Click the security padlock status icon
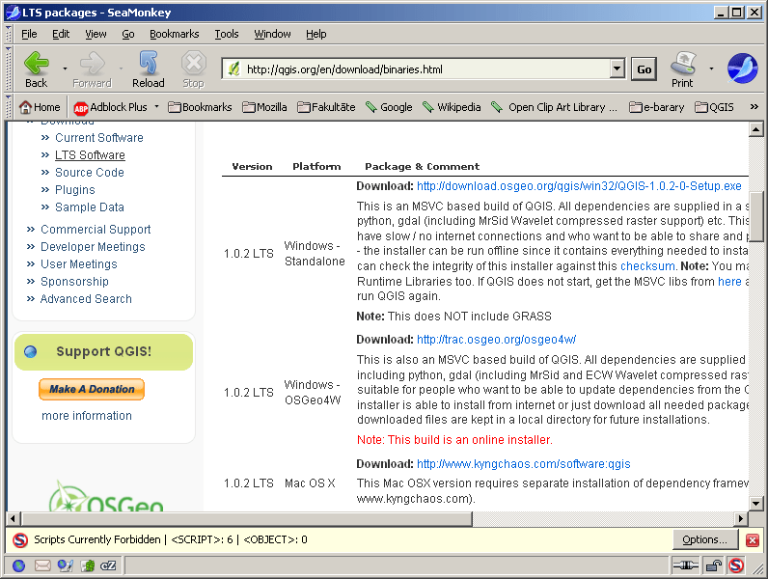This screenshot has height=579, width=768. click(x=714, y=565)
